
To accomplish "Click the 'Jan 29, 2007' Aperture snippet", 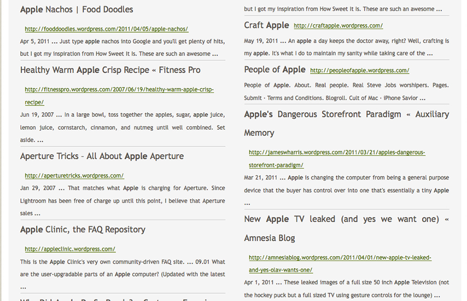I will point(122,200).
